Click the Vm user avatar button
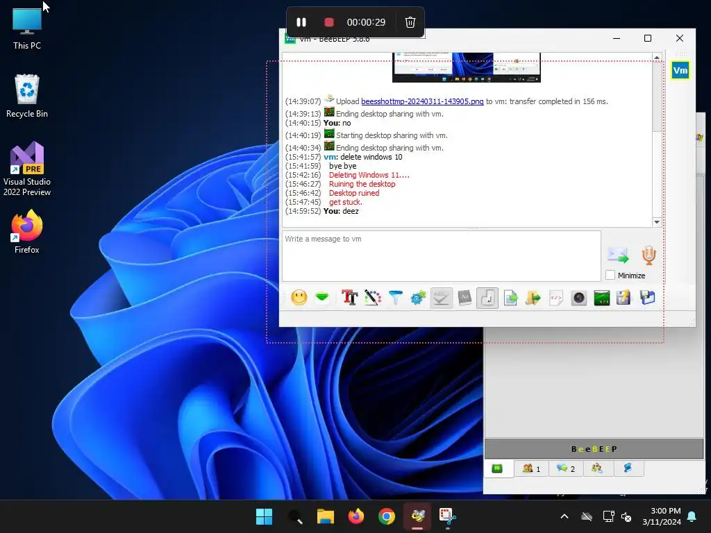The width and height of the screenshot is (711, 533). (x=680, y=70)
